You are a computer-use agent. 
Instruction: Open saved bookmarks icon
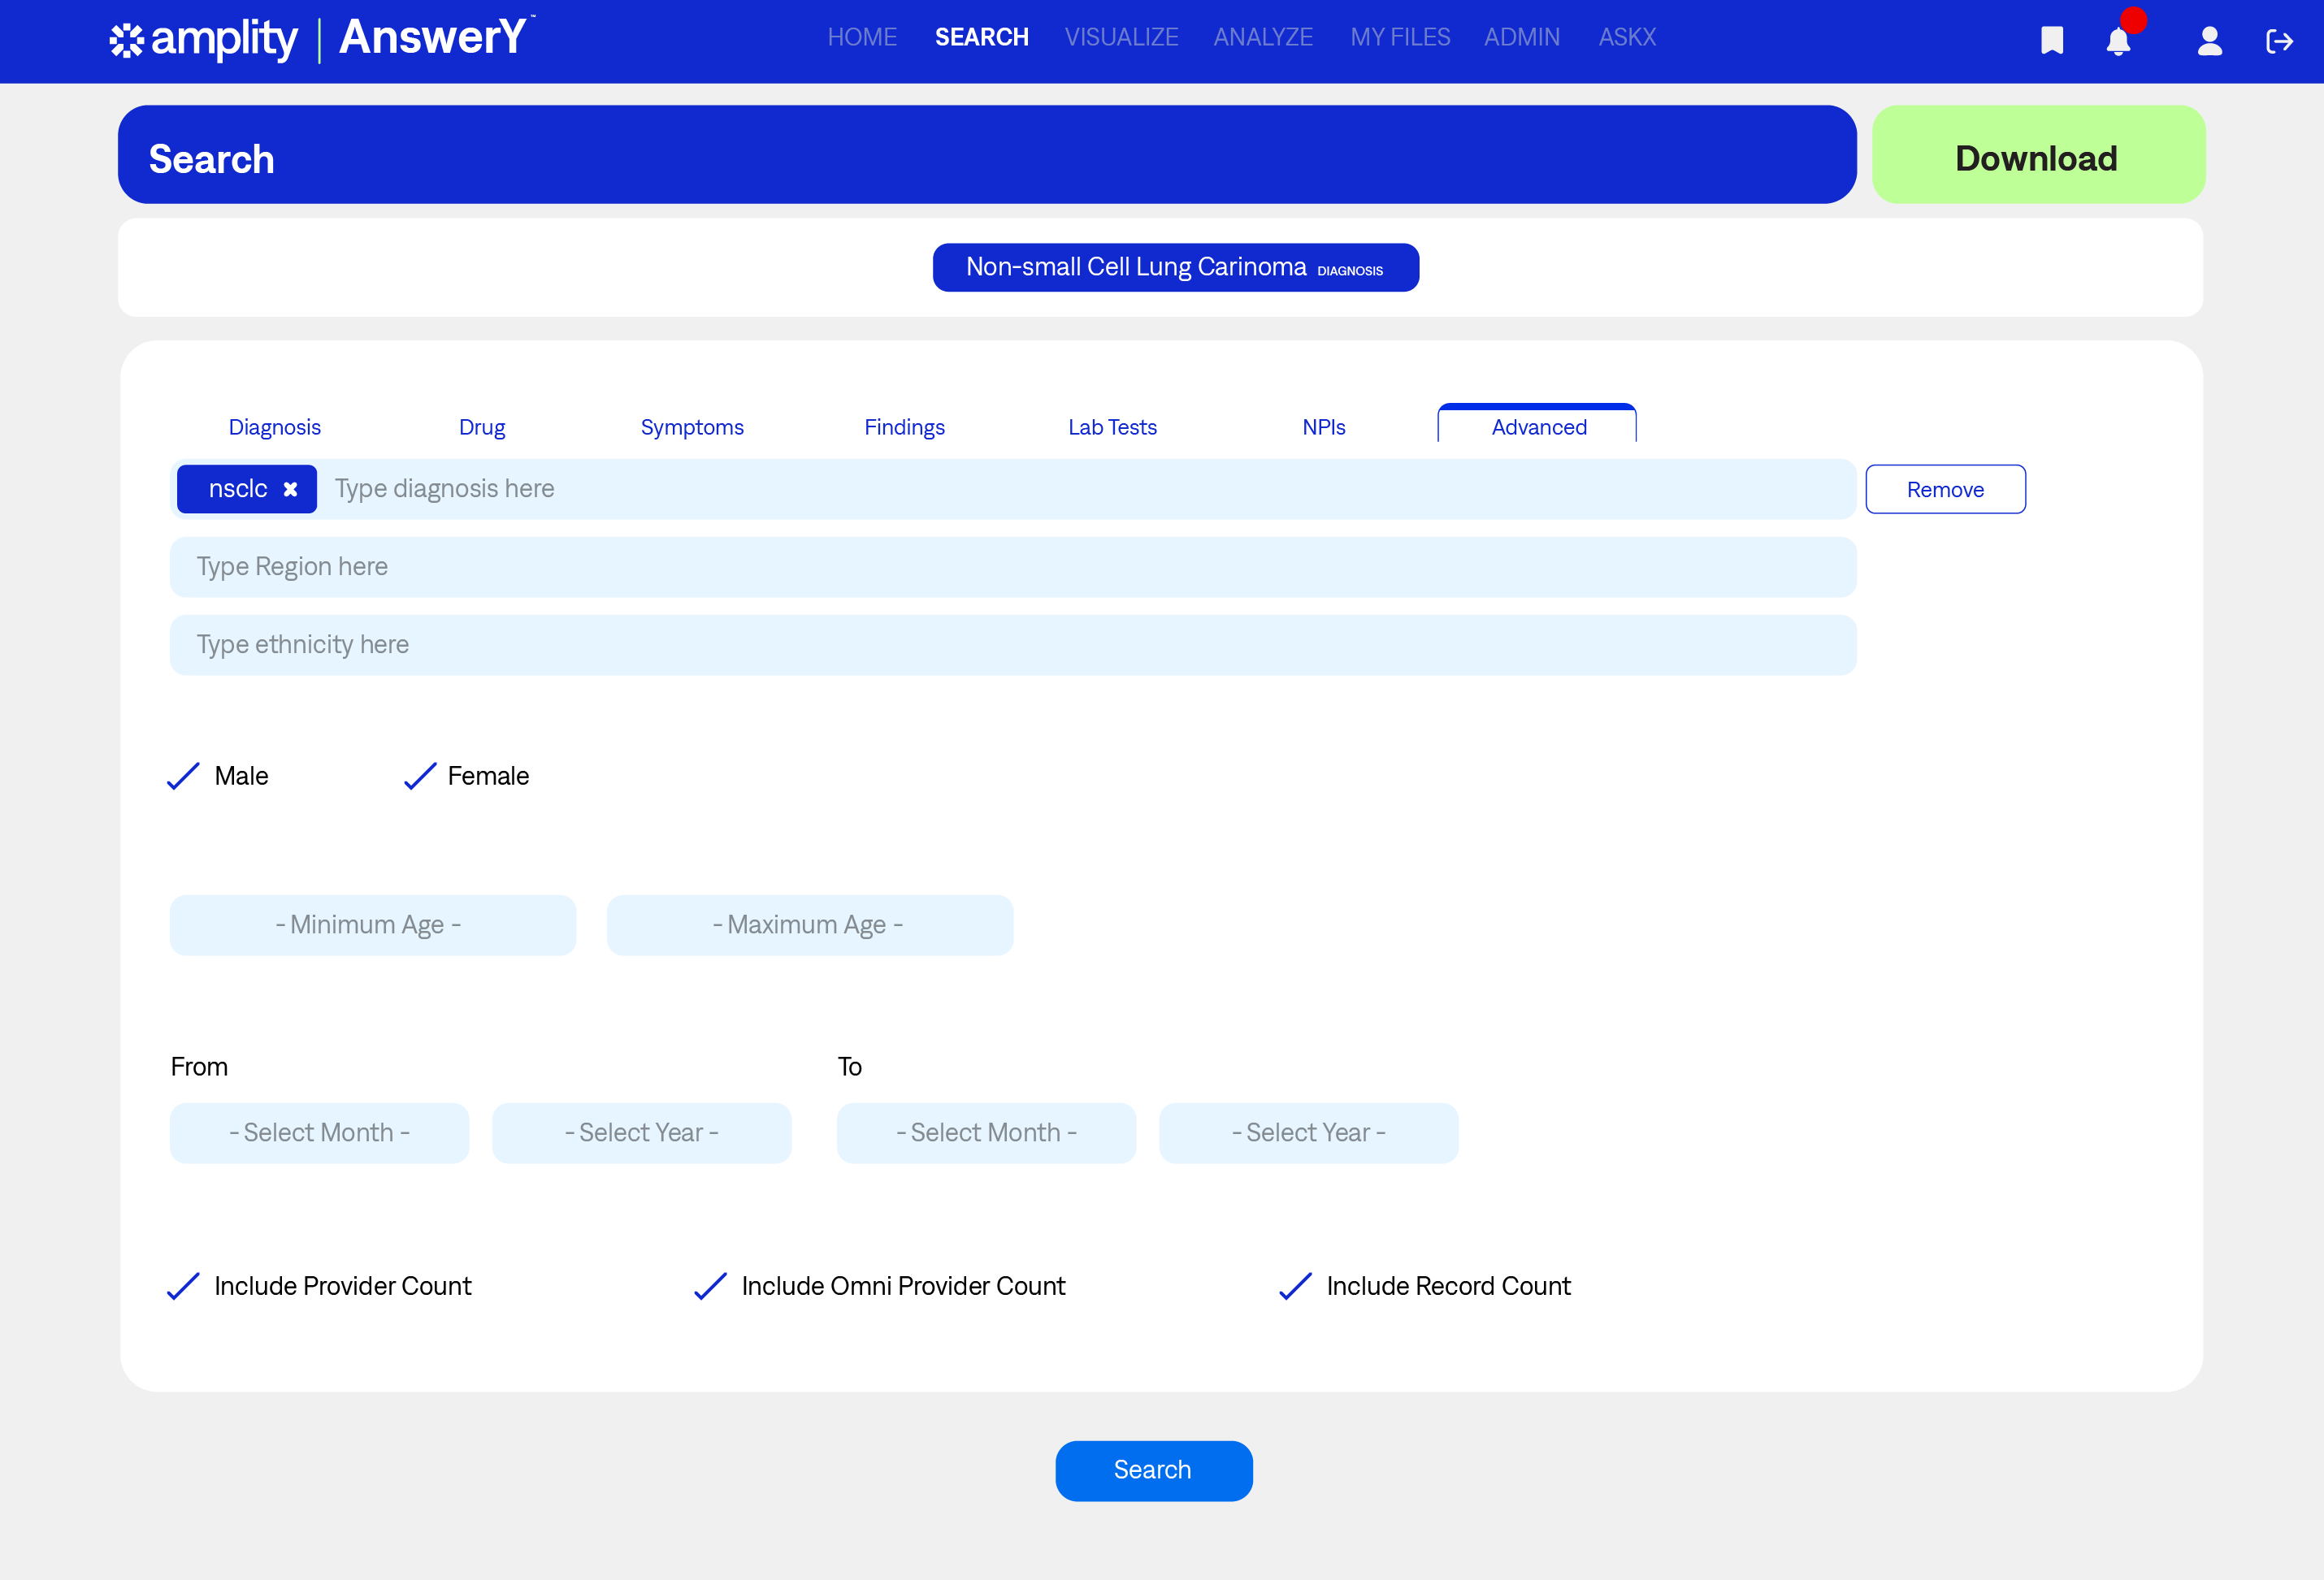(2051, 40)
